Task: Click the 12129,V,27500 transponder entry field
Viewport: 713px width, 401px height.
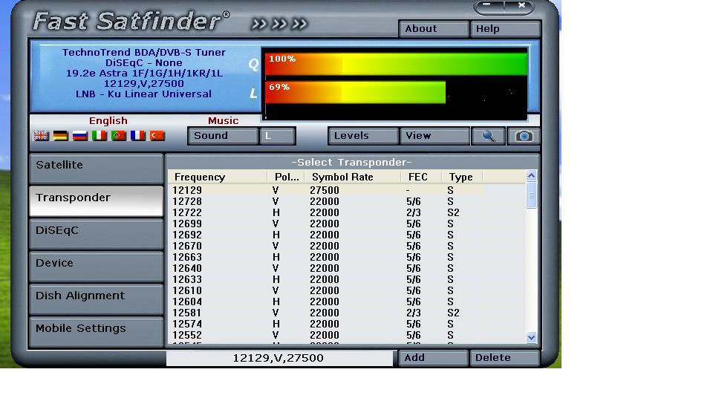Action: pos(280,358)
